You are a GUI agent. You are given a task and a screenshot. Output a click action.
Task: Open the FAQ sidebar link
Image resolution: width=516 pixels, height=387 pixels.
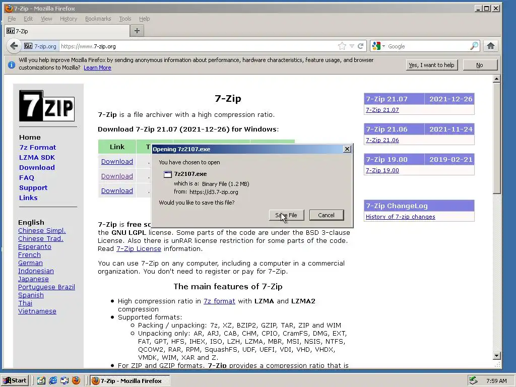(26, 178)
